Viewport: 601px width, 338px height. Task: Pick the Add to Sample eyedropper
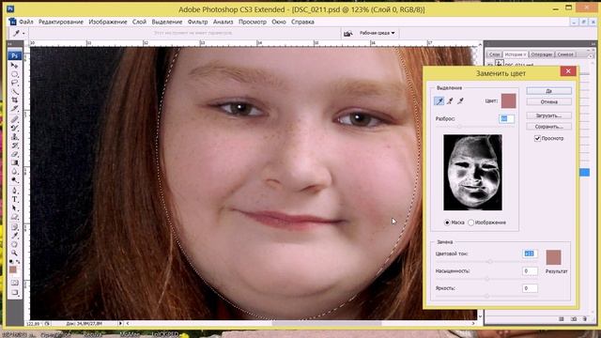(x=450, y=100)
